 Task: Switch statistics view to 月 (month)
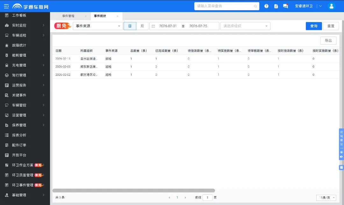(x=142, y=26)
